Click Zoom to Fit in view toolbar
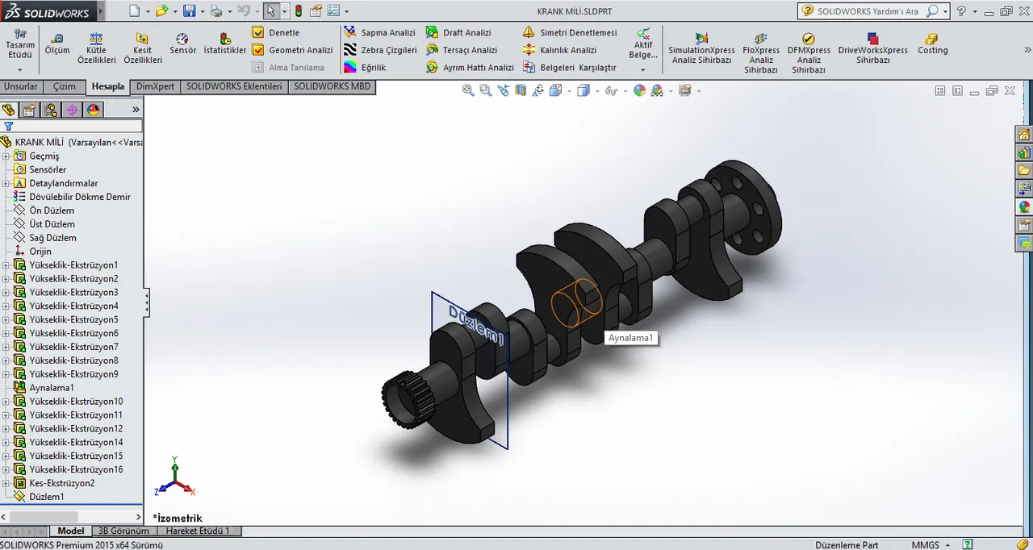Viewport: 1033px width, 550px height. tap(468, 90)
